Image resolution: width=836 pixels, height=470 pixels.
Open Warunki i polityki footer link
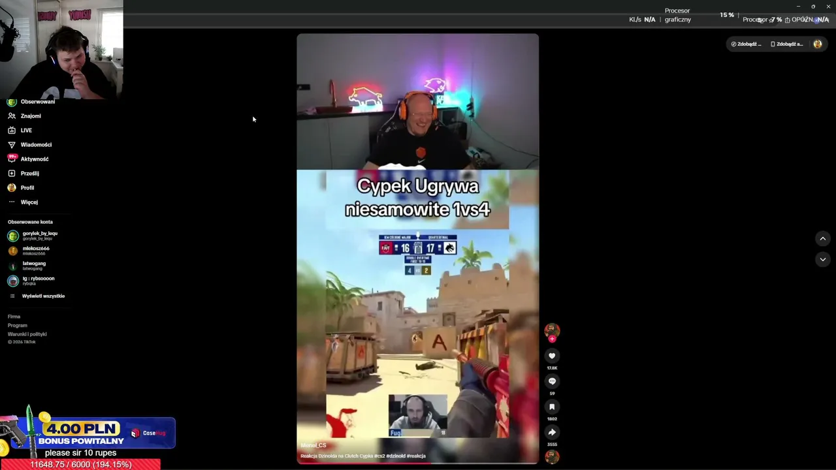[27, 334]
